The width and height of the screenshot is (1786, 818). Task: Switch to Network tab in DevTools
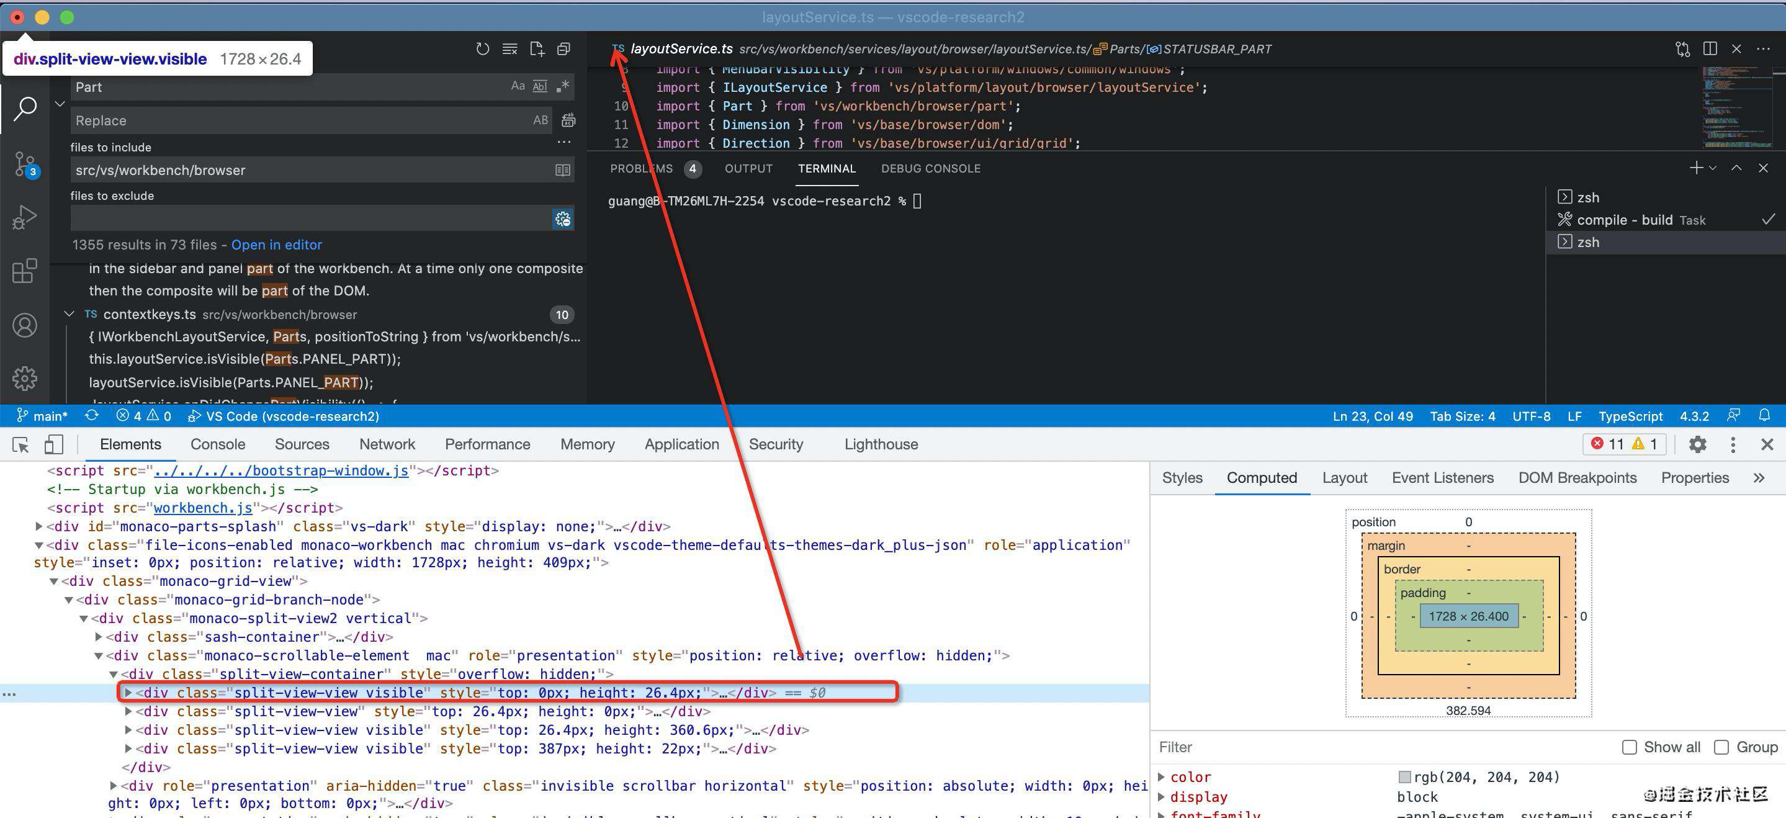387,444
